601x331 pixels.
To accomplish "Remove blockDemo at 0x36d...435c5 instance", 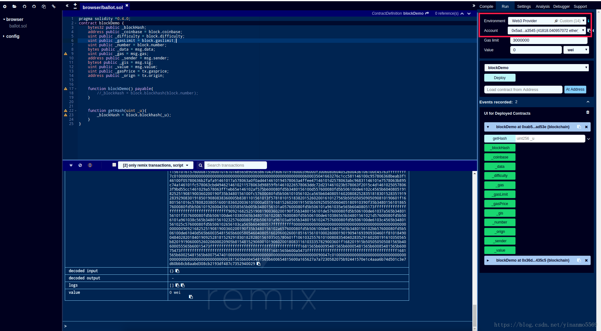I will 586,260.
